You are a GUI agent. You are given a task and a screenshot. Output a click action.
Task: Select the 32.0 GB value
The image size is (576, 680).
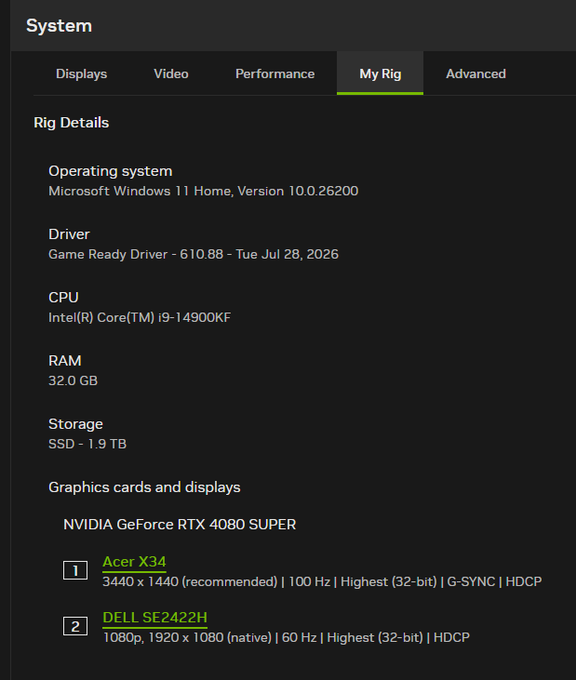coord(73,380)
